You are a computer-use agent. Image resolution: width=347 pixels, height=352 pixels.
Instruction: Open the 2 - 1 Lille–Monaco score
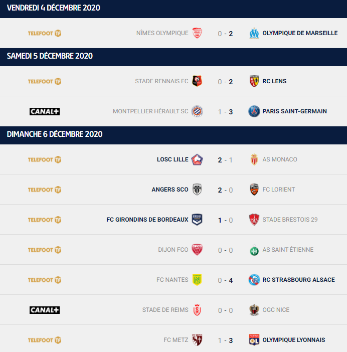(225, 160)
